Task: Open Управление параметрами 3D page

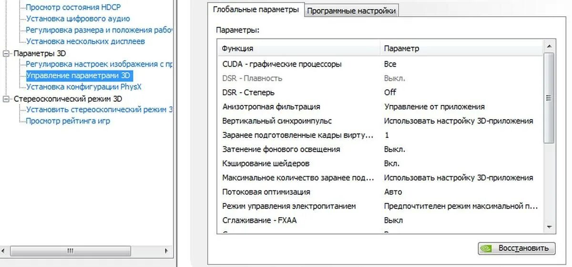Action: click(x=78, y=76)
